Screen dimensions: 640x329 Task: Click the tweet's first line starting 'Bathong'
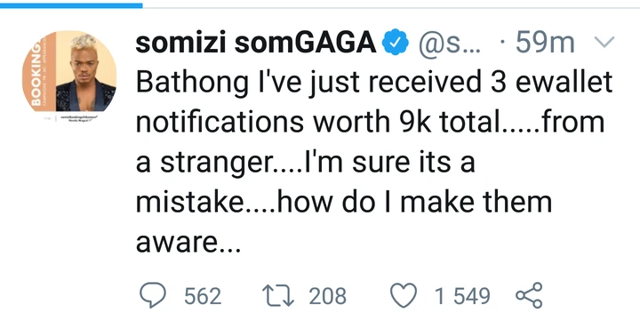[x=374, y=84]
